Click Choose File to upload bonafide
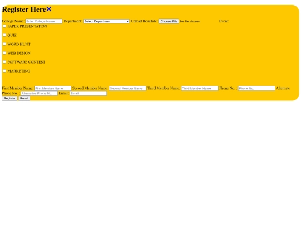 pos(169,21)
